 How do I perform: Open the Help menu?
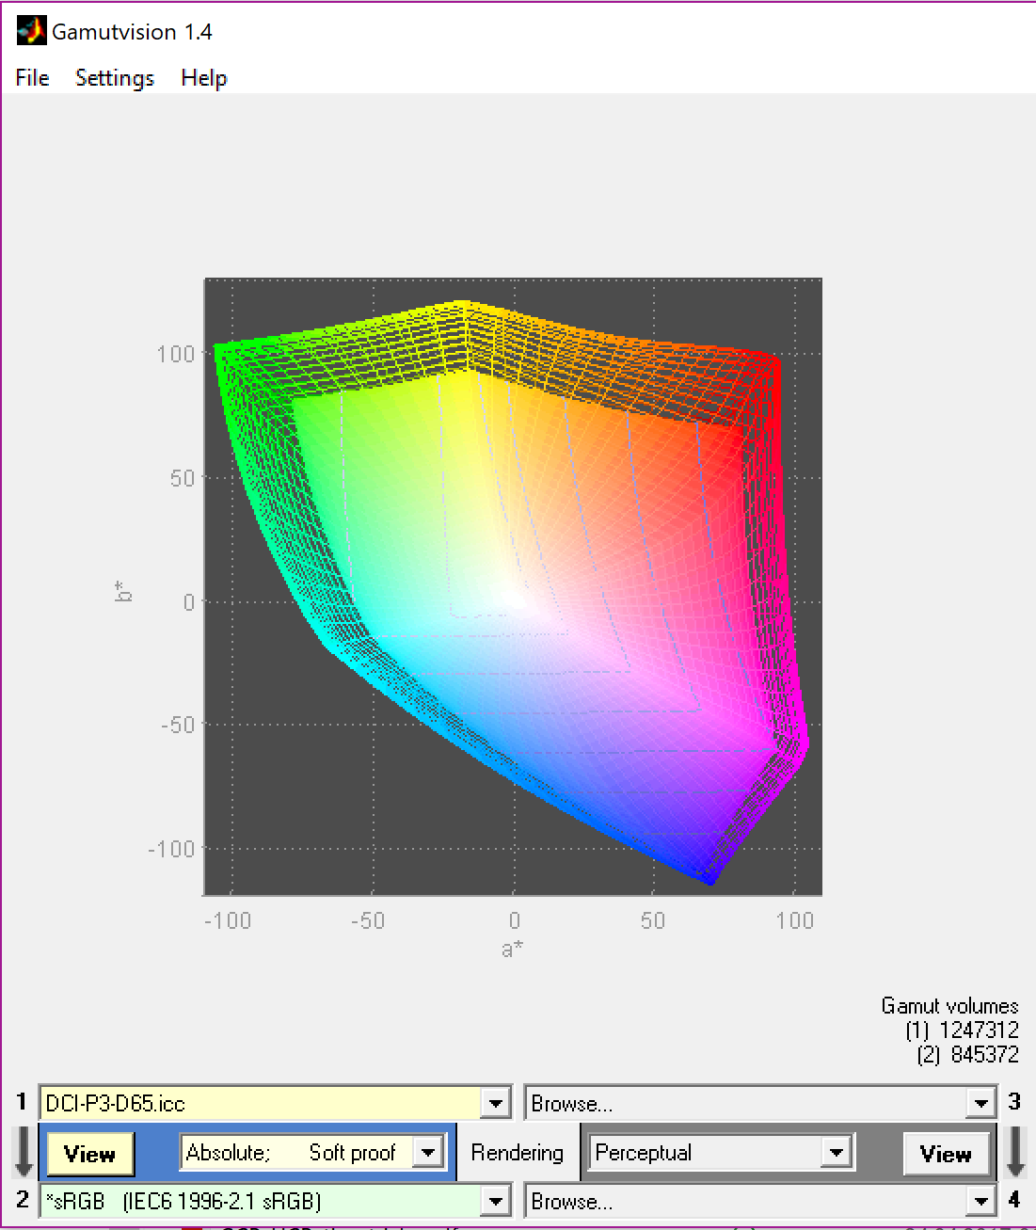point(203,78)
